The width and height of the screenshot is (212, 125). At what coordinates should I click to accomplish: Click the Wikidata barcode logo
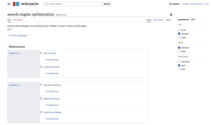(x=16, y=4)
